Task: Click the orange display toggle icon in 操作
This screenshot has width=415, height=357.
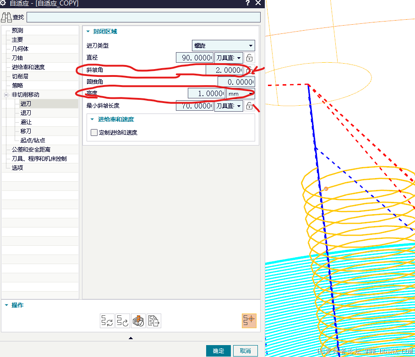Action: tap(249, 321)
